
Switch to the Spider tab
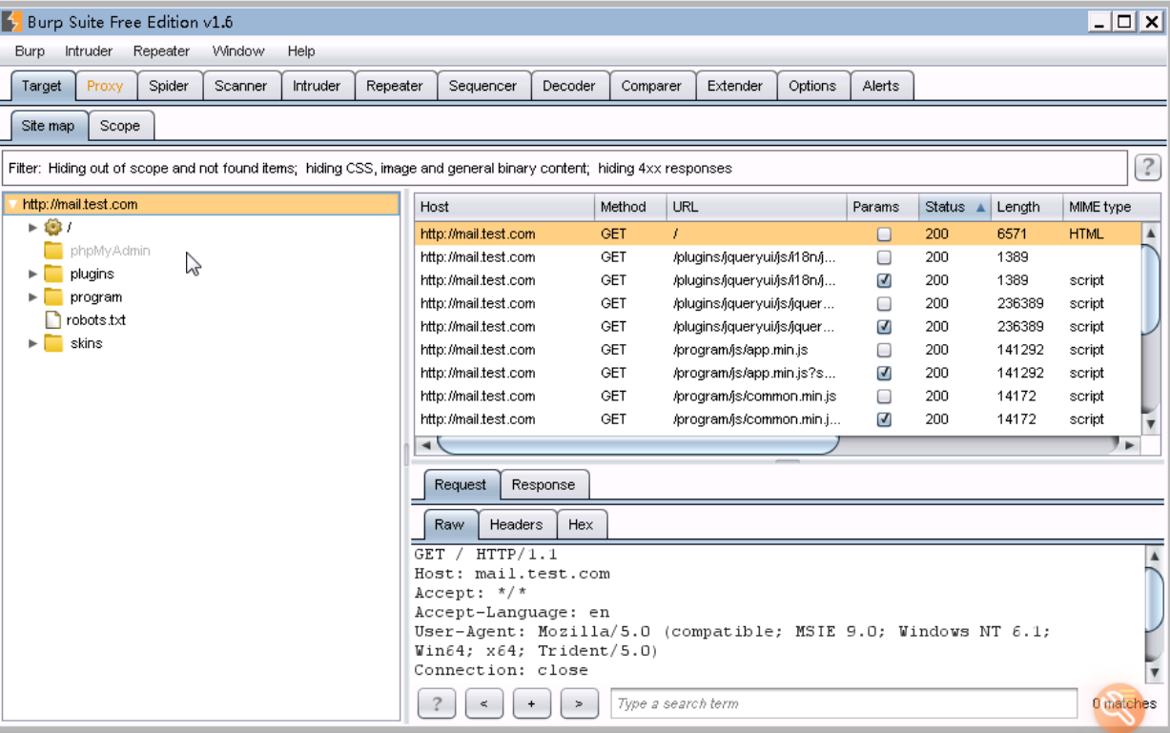(169, 86)
